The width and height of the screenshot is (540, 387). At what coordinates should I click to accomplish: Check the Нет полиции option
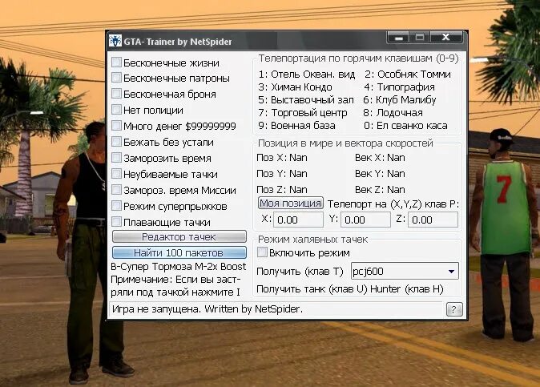pyautogui.click(x=117, y=110)
